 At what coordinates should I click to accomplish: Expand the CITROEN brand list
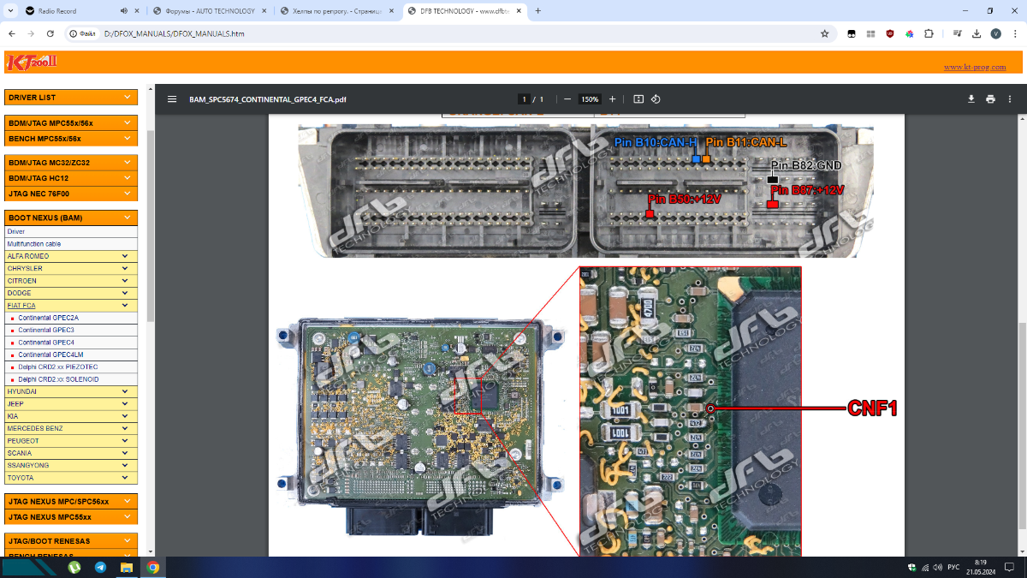click(71, 281)
